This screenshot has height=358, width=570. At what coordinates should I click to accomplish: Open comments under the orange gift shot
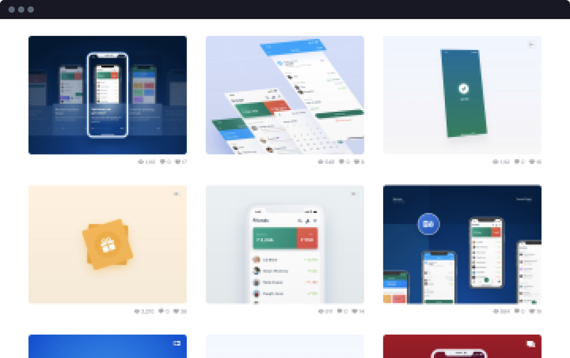coord(162,311)
